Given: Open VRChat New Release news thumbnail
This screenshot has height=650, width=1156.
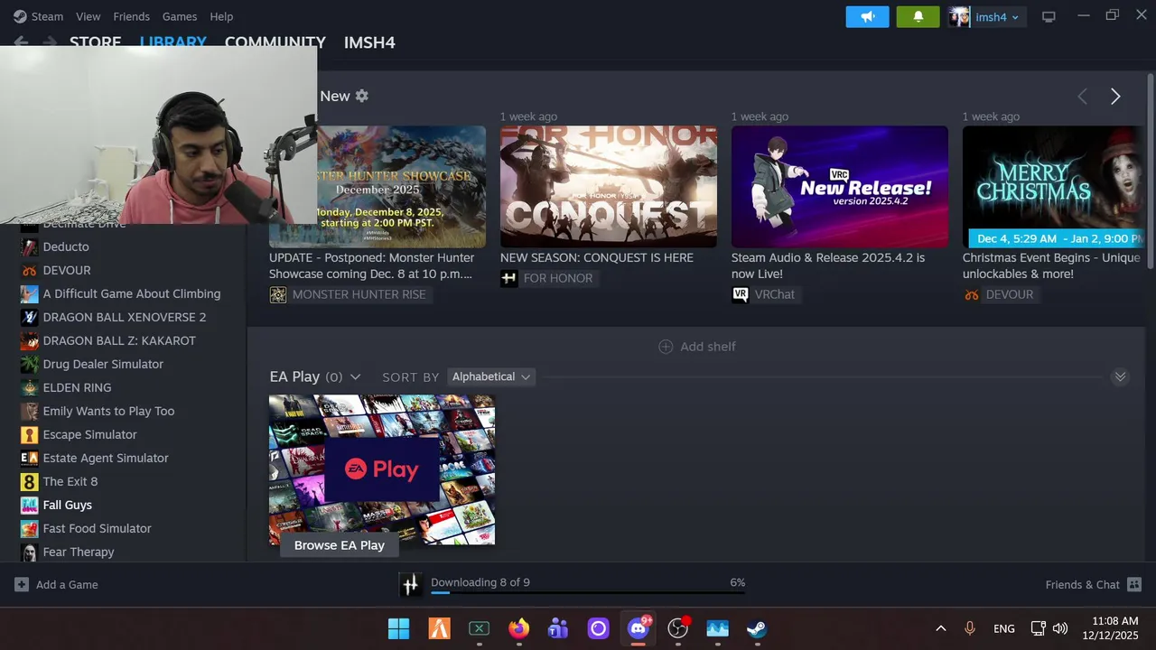Looking at the screenshot, I should [x=840, y=187].
